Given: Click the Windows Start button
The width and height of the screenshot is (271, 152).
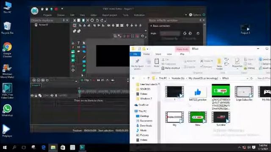Looking at the screenshot, I should [5, 147].
